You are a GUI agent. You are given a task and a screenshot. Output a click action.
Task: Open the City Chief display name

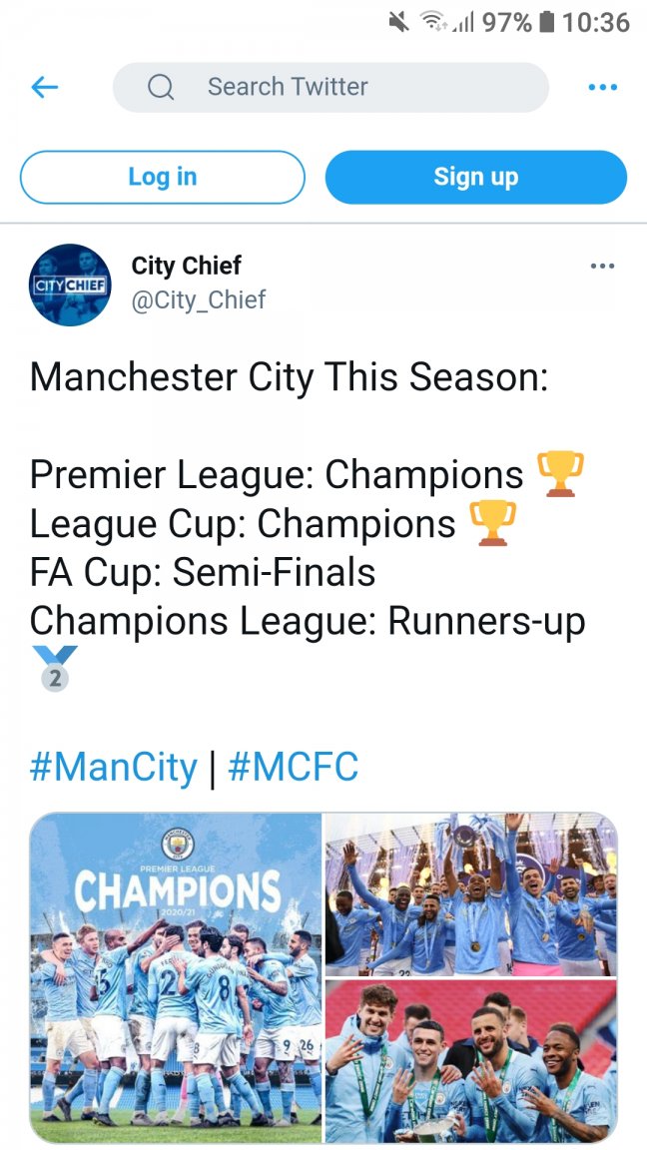click(x=187, y=267)
